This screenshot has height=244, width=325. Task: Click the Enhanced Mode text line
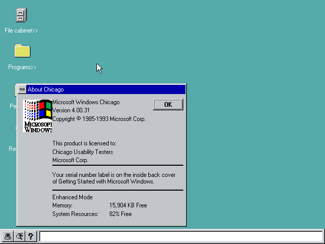tap(73, 197)
